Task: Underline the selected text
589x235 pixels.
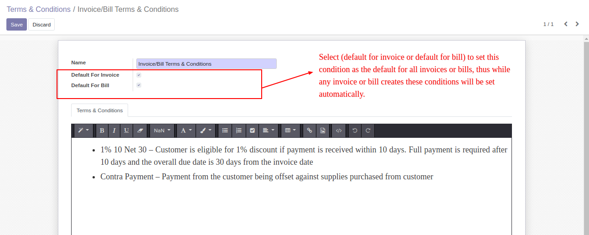Action: [126, 131]
